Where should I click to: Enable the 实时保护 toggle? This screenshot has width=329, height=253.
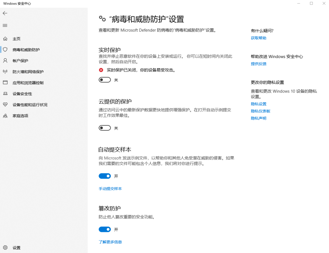click(x=104, y=80)
